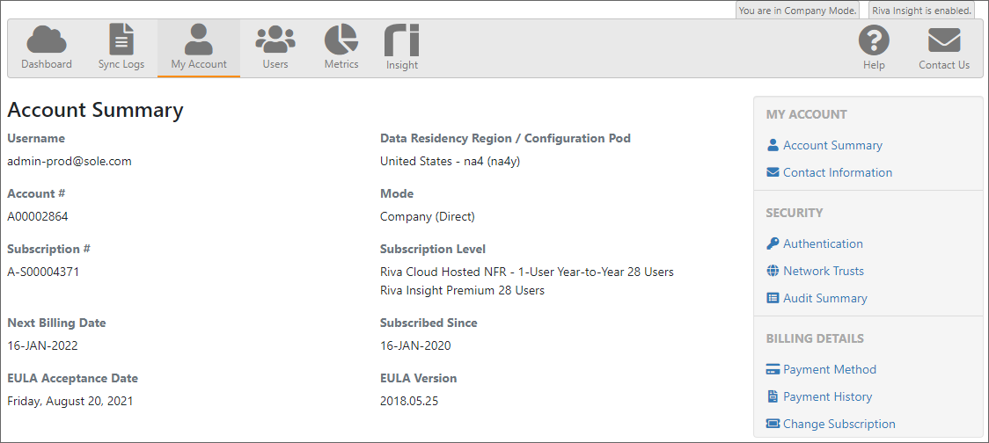Viewport: 989px width, 443px height.
Task: Click the card icon beside Payment Method
Action: point(773,369)
